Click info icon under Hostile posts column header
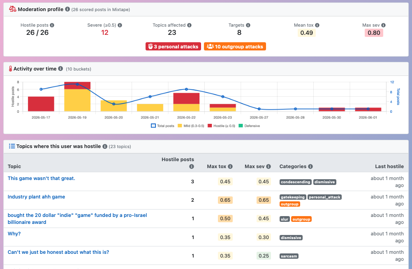The image size is (412, 269). [x=192, y=166]
